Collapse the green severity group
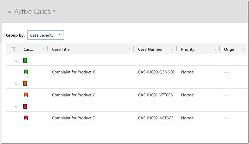Image resolution: width=249 pixels, height=144 pixels. pyautogui.click(x=16, y=61)
